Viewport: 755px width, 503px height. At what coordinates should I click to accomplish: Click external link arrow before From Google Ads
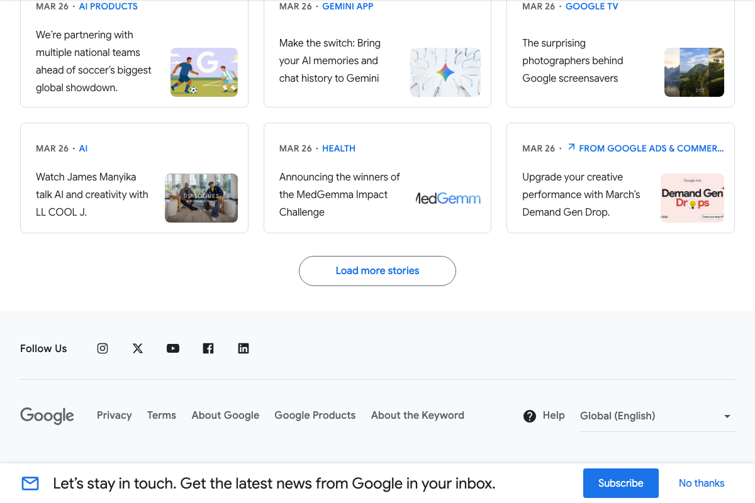pyautogui.click(x=571, y=147)
